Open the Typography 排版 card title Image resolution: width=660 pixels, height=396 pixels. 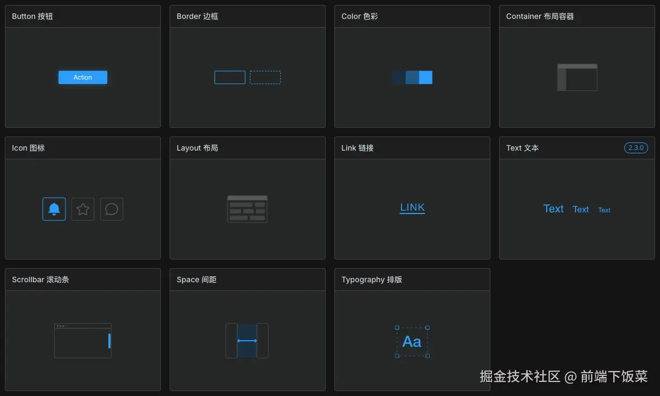click(x=372, y=280)
